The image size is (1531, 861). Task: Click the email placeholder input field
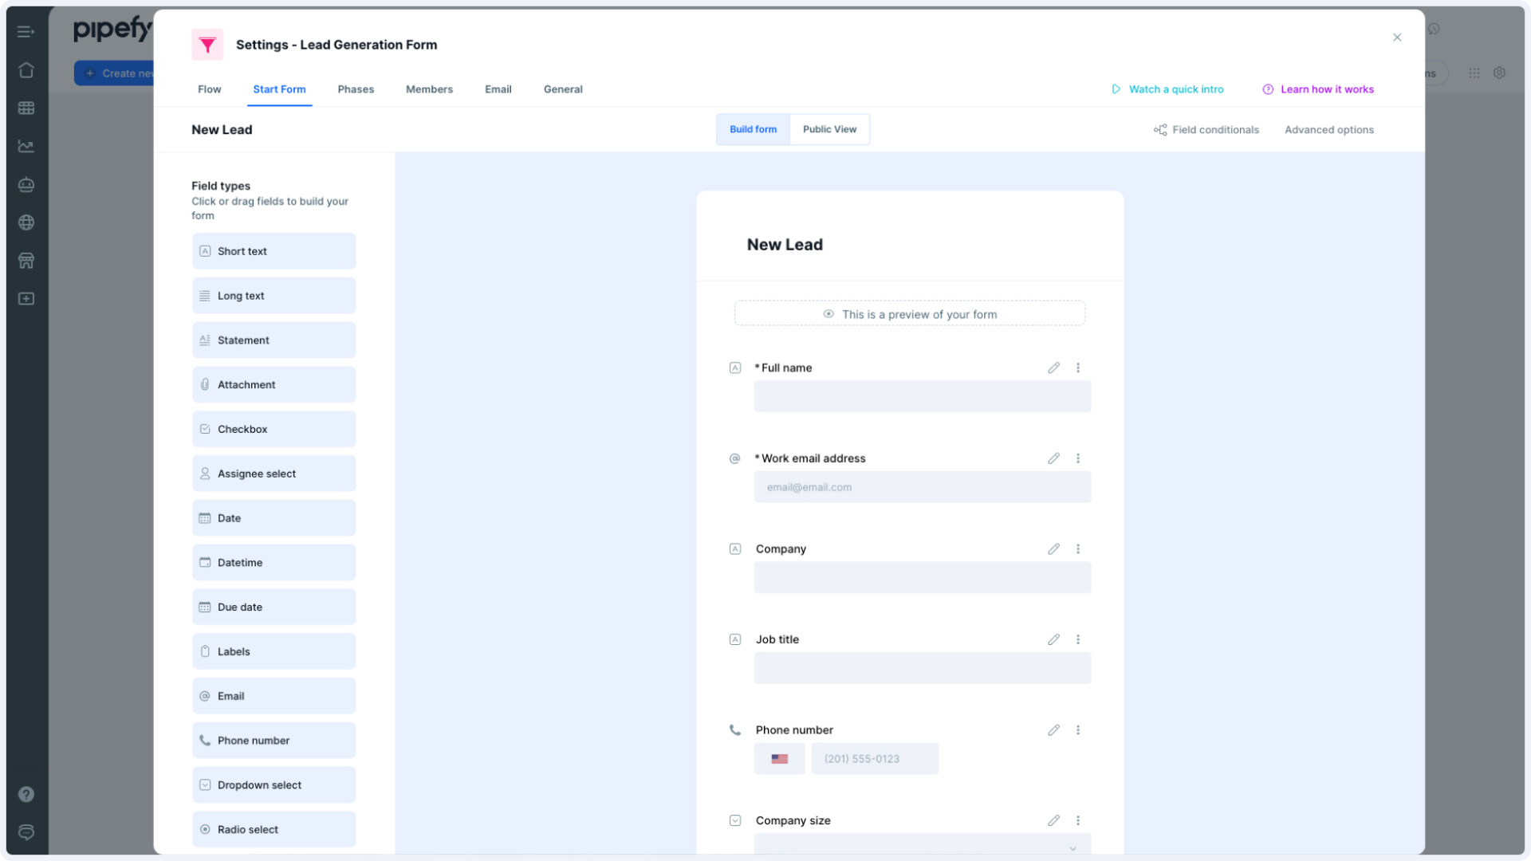click(922, 487)
